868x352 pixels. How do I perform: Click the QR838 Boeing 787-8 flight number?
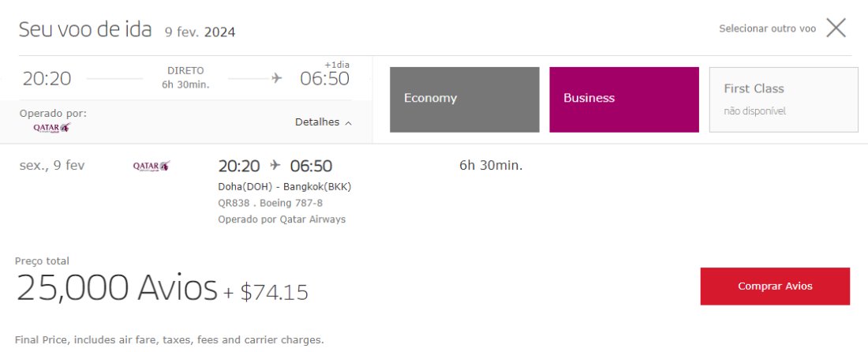[270, 203]
